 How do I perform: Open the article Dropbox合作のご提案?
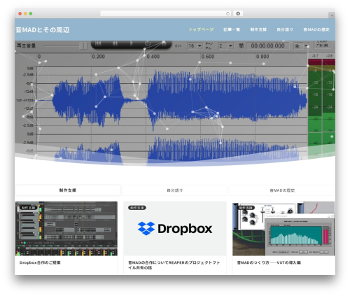pos(40,262)
